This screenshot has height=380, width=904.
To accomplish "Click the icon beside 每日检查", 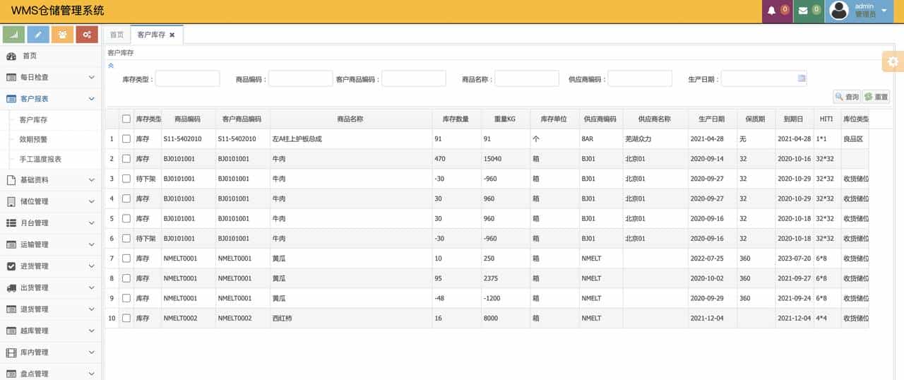I will (x=11, y=77).
